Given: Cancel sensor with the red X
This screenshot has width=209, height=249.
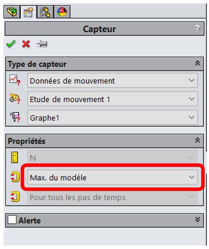Looking at the screenshot, I should 26,44.
